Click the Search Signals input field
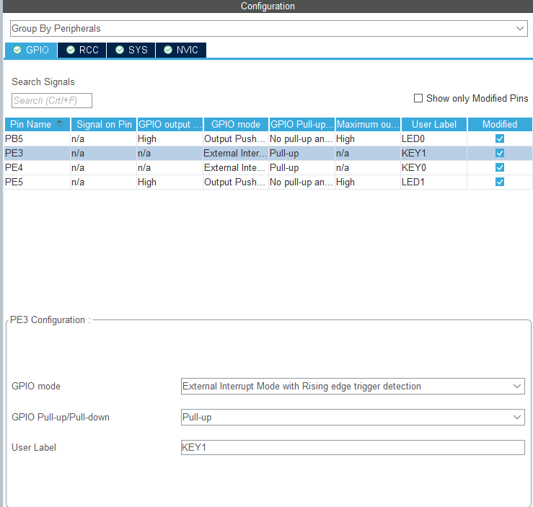 click(x=52, y=100)
